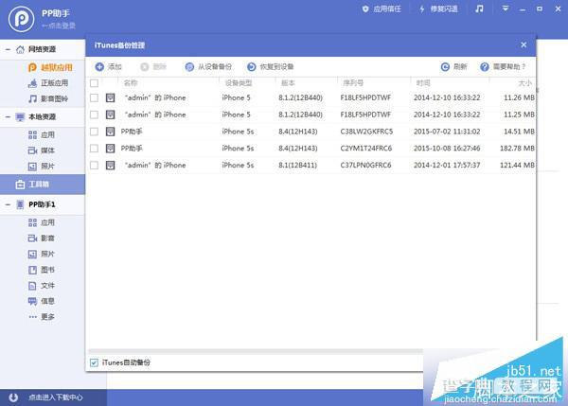This screenshot has width=568, height=406.
Task: Click 修复闪退 lightning option
Action: tap(438, 9)
